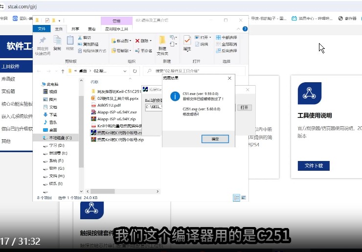Click 粘贴快捷方式 in the ribbon
The height and width of the screenshot is (252, 362).
[x=92, y=50]
